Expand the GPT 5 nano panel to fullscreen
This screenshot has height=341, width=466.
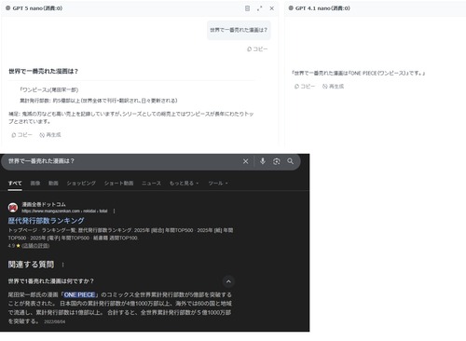coord(259,8)
